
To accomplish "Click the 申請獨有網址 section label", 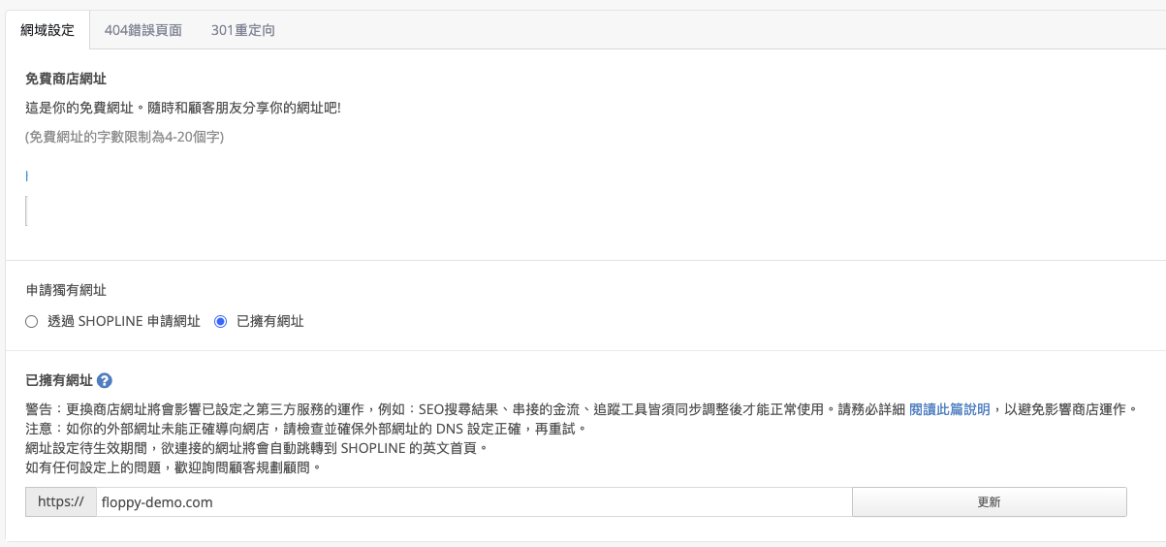I will coord(66,290).
